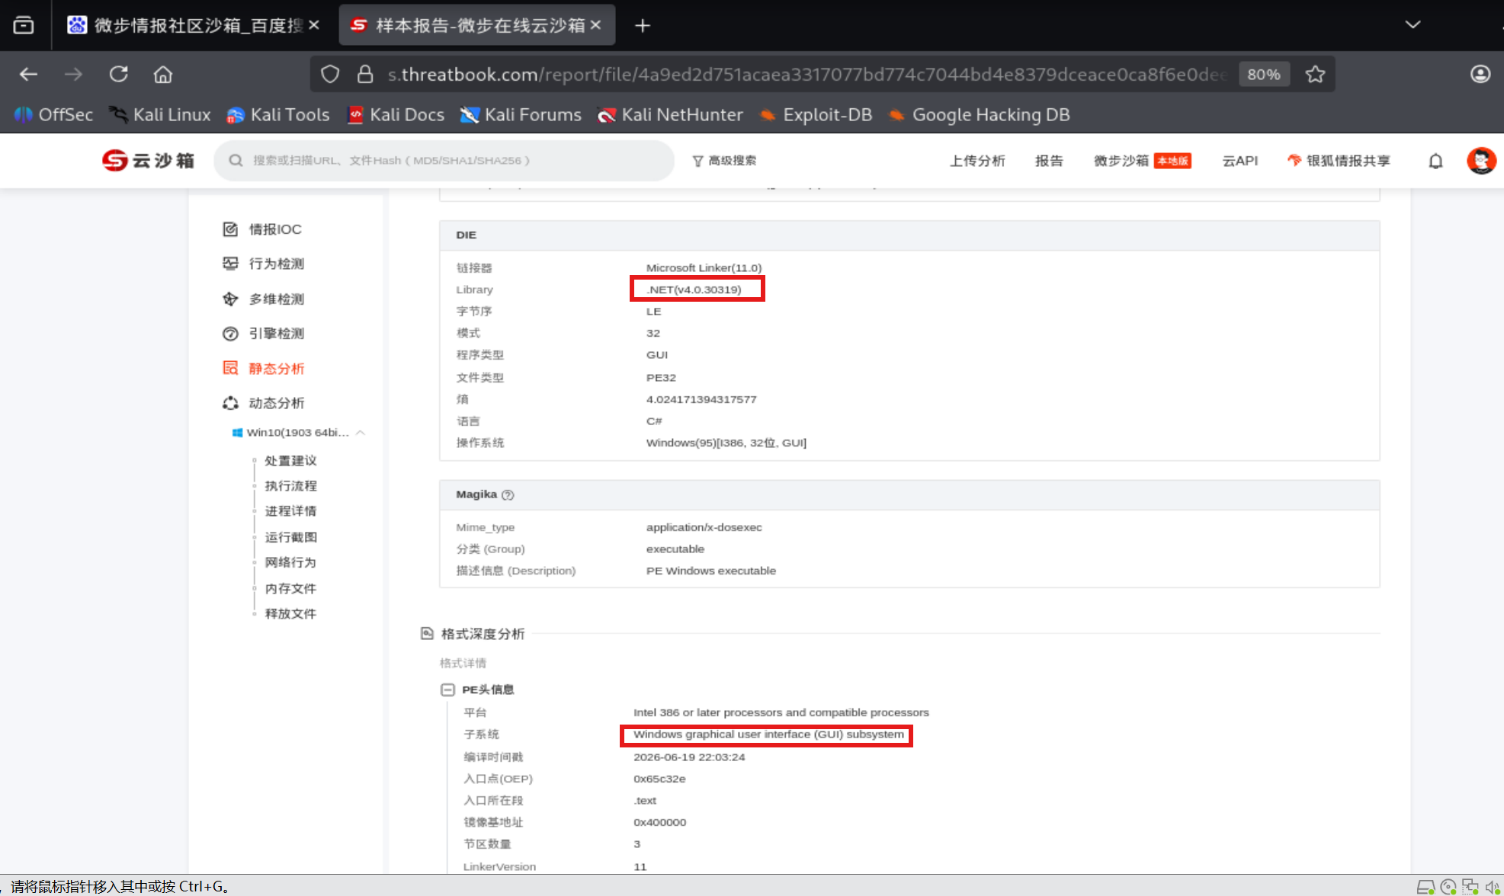Viewport: 1504px width, 896px height.
Task: Click the padlock site info icon
Action: click(365, 74)
